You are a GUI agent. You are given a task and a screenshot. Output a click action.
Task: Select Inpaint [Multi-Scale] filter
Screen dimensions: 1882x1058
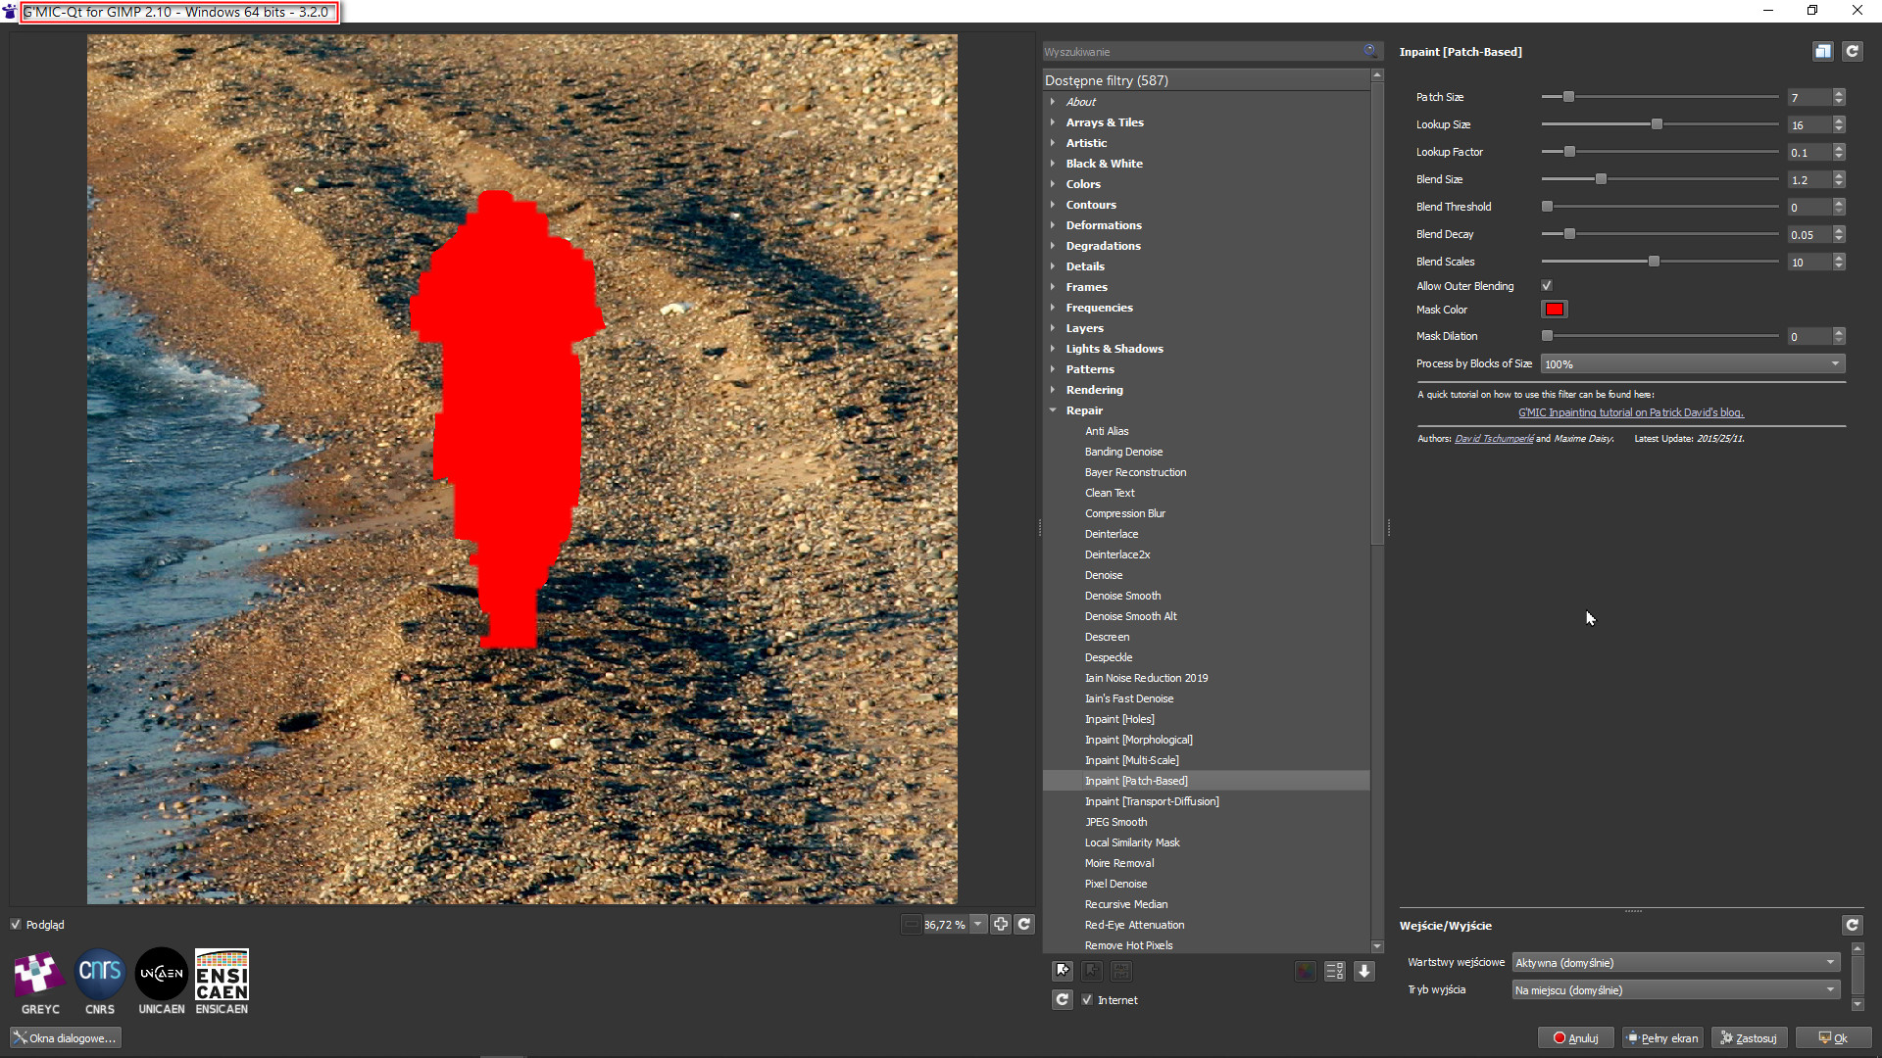tap(1131, 760)
